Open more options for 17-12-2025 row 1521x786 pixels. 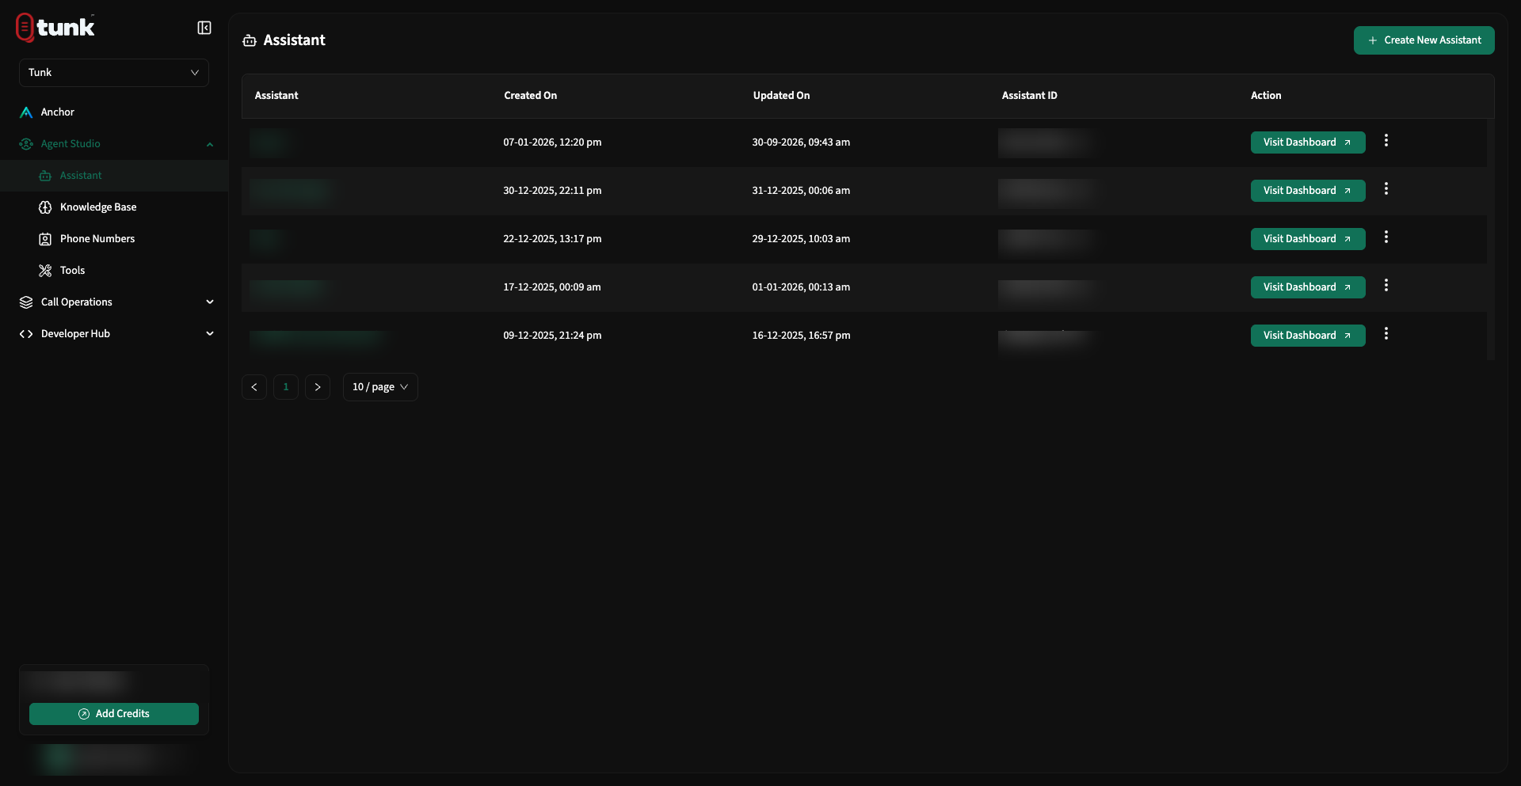pos(1386,286)
